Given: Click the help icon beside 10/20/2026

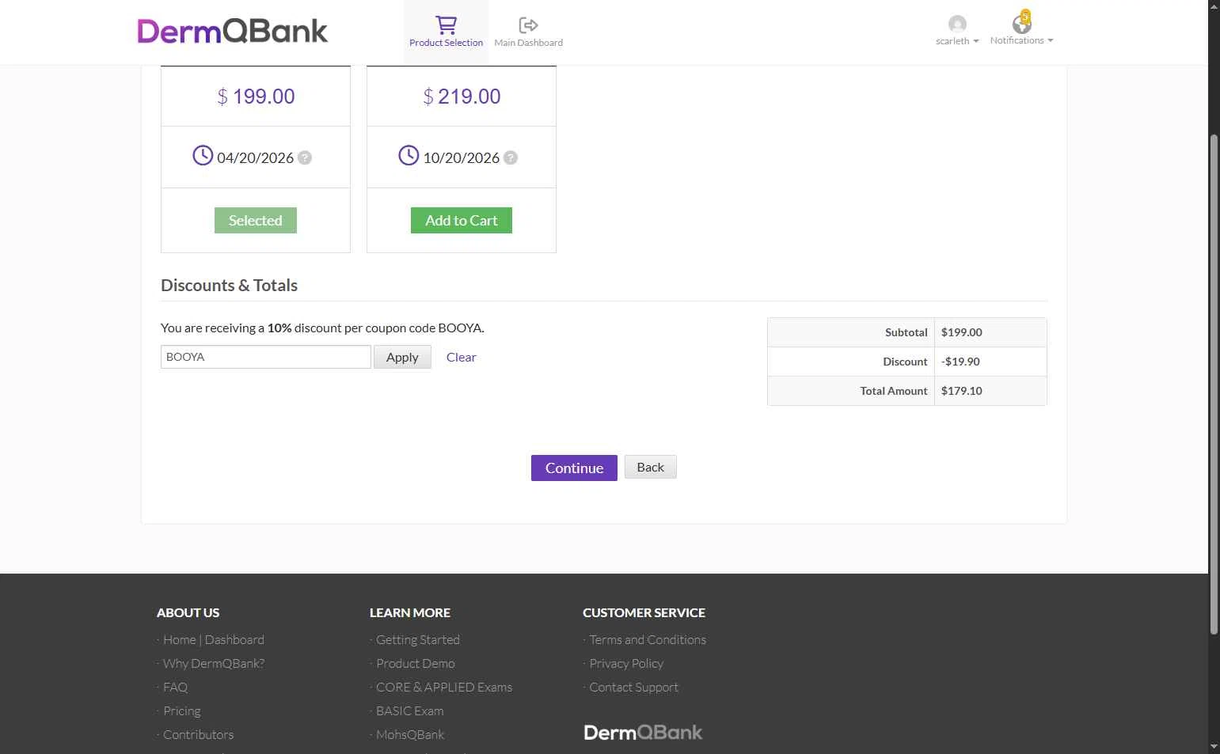Looking at the screenshot, I should 511,157.
